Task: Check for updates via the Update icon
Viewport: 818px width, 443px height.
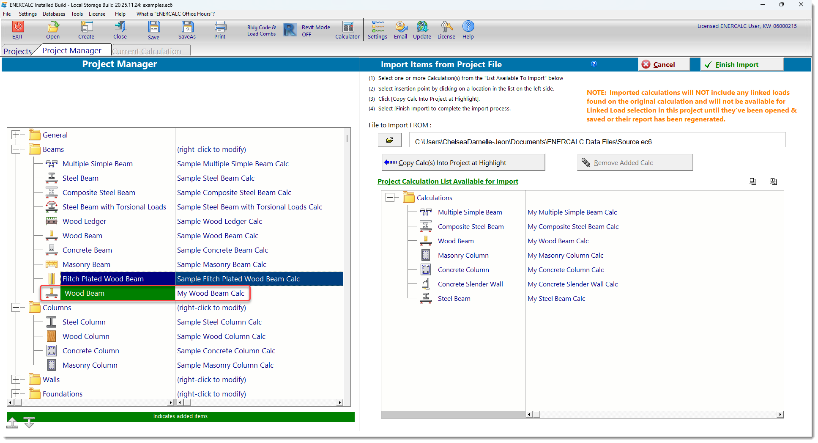Action: (x=421, y=30)
